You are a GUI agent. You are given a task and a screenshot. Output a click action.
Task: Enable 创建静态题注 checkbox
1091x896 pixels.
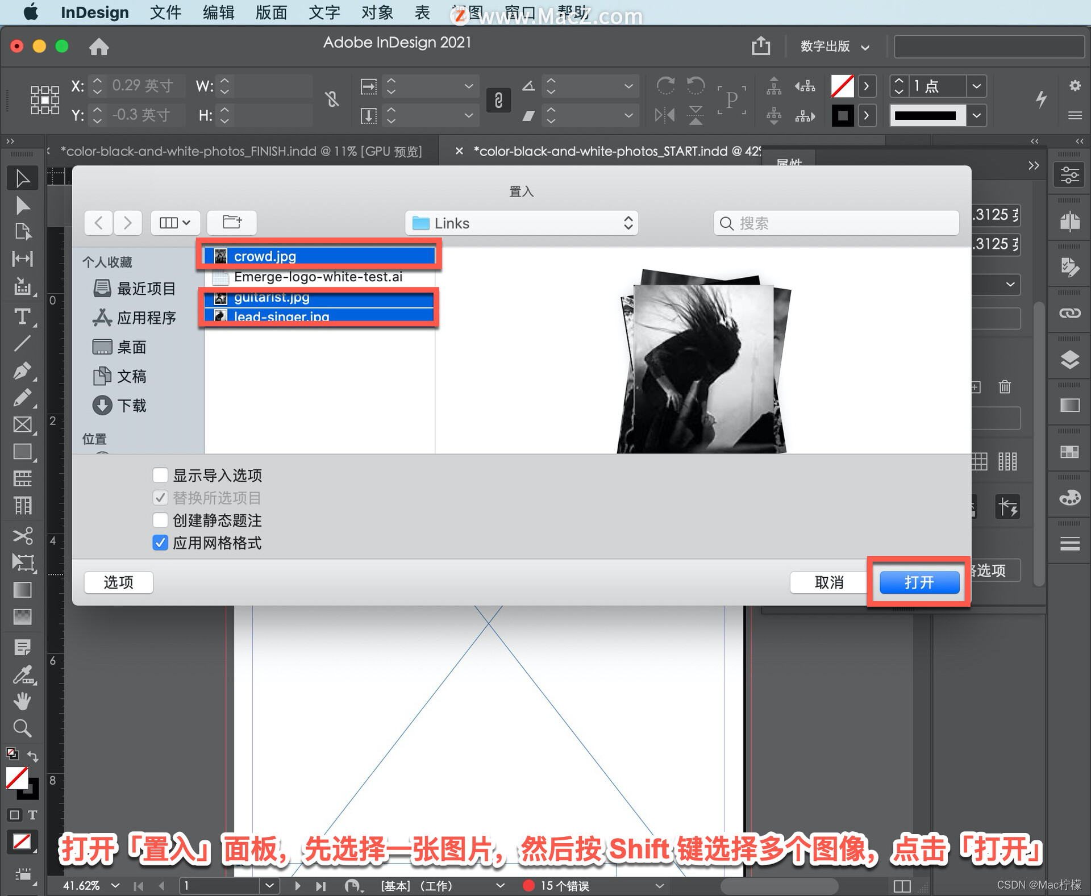pos(160,520)
